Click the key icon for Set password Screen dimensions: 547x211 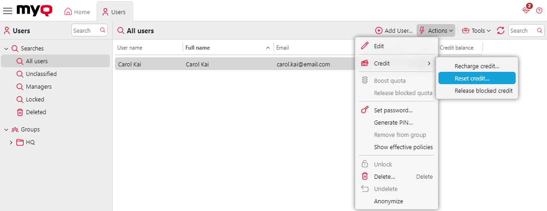364,110
